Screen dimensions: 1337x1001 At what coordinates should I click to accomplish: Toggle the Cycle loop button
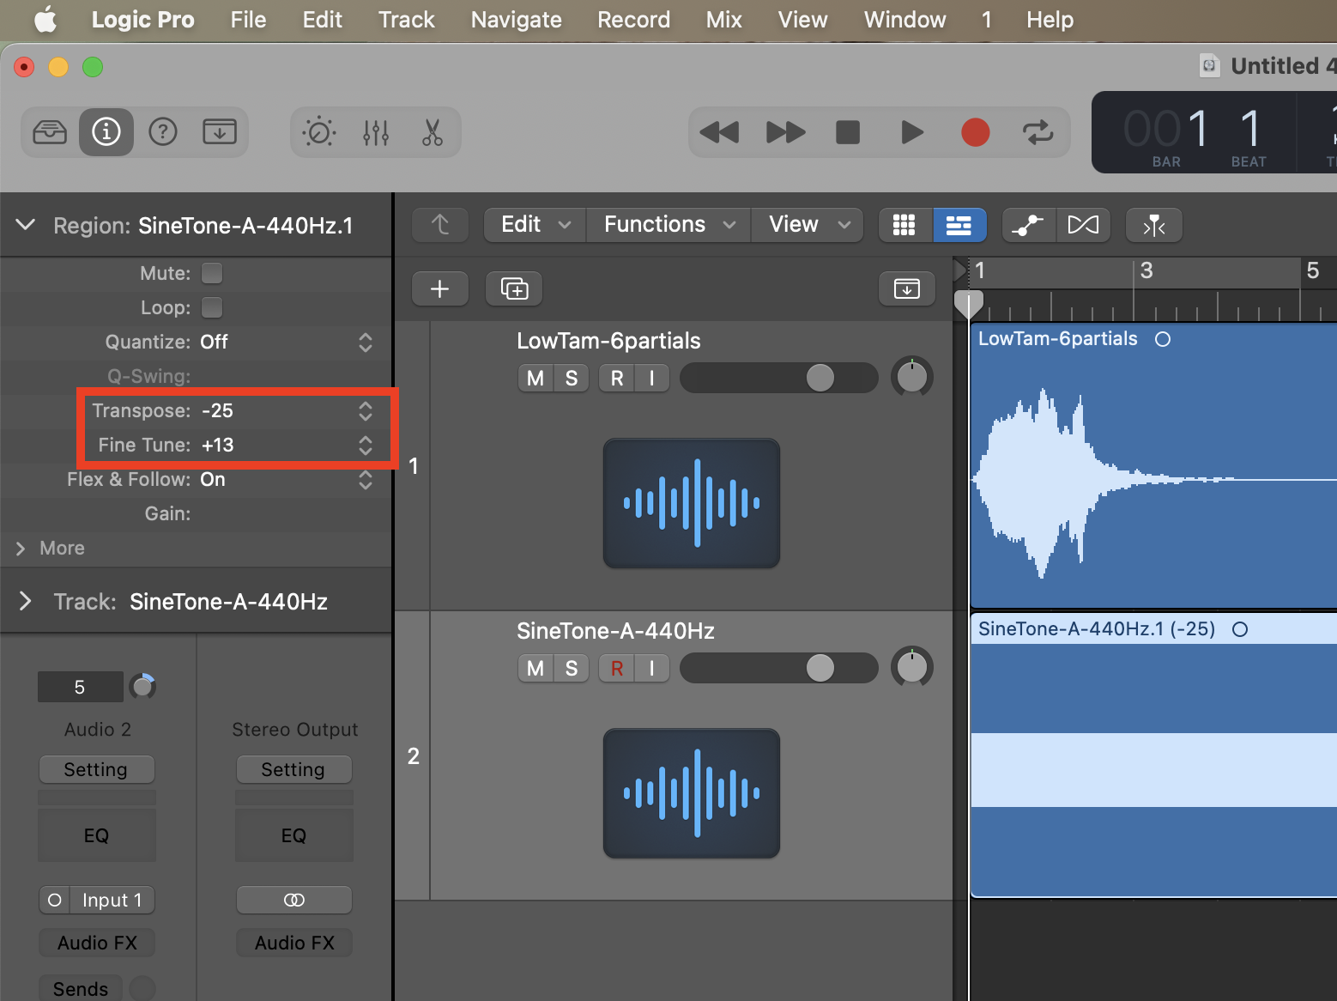click(1038, 132)
